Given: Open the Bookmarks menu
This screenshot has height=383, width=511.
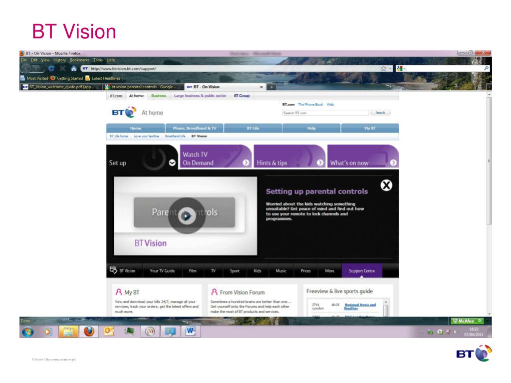Looking at the screenshot, I should [79, 60].
